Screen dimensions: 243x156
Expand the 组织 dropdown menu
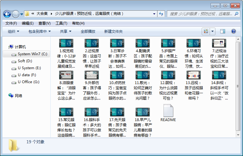click(x=13, y=31)
